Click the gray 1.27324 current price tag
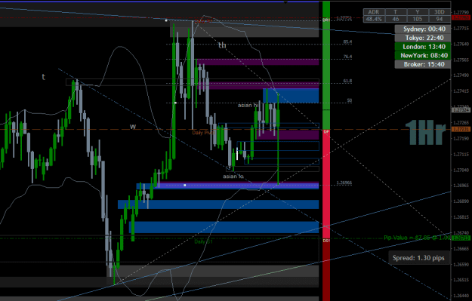 pyautogui.click(x=461, y=110)
